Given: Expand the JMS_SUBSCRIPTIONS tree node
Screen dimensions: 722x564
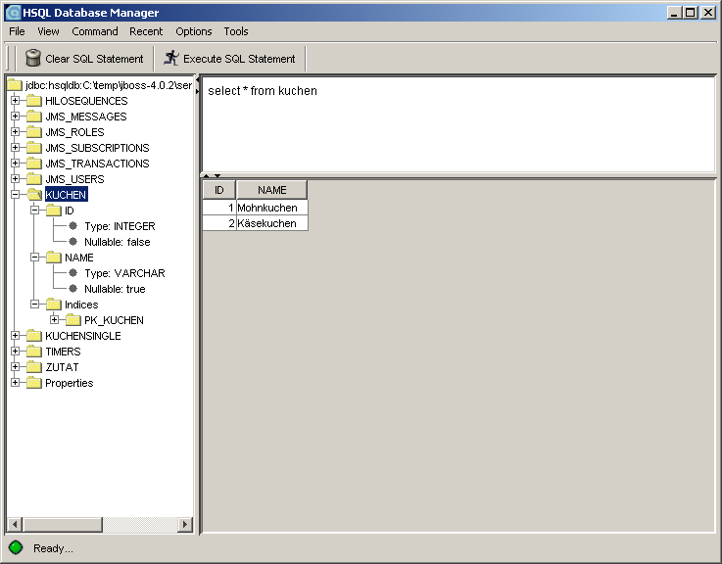Looking at the screenshot, I should pos(16,147).
